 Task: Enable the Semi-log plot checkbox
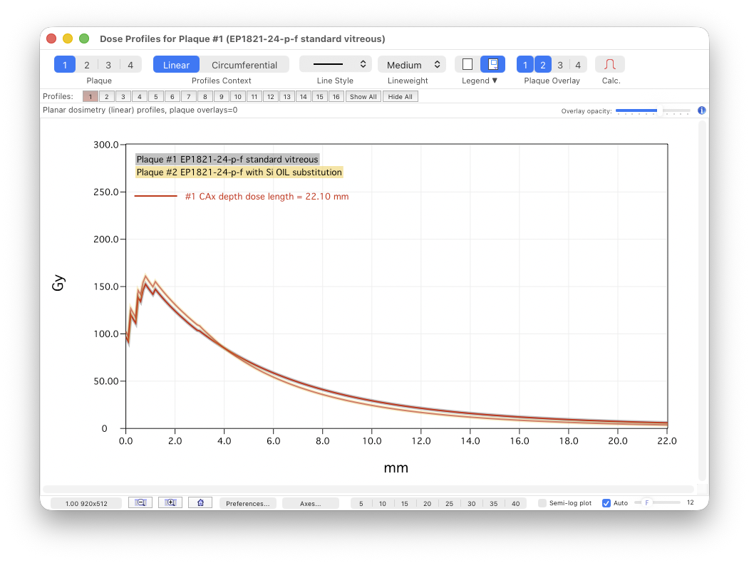(x=542, y=502)
